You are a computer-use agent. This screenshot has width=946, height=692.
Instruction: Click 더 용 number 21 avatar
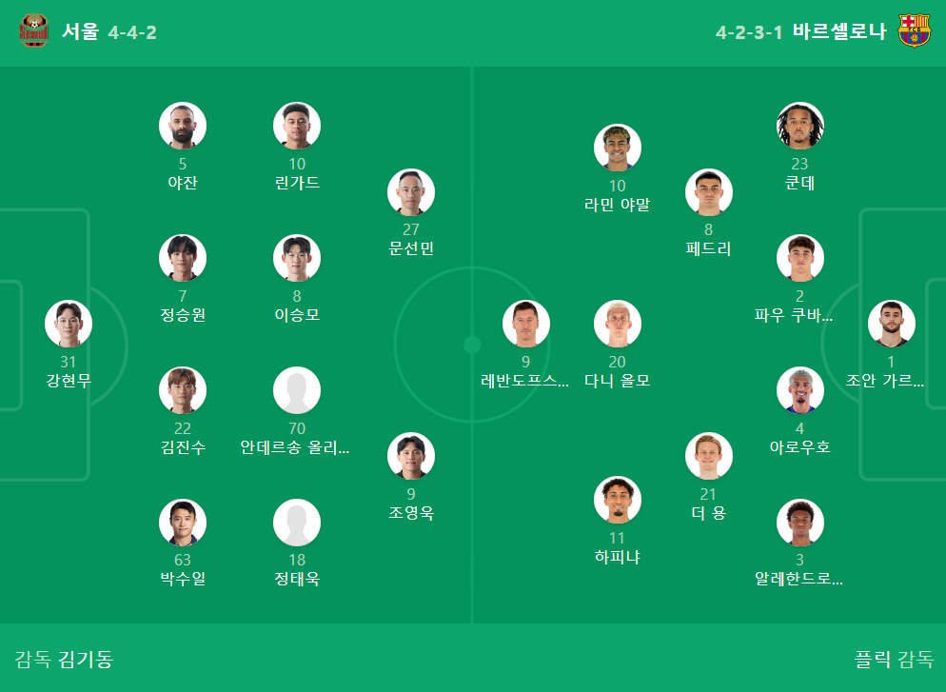(x=709, y=456)
